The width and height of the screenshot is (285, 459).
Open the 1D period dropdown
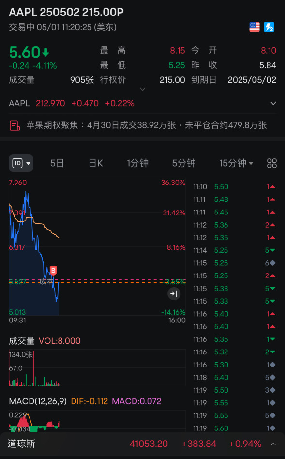(21, 163)
